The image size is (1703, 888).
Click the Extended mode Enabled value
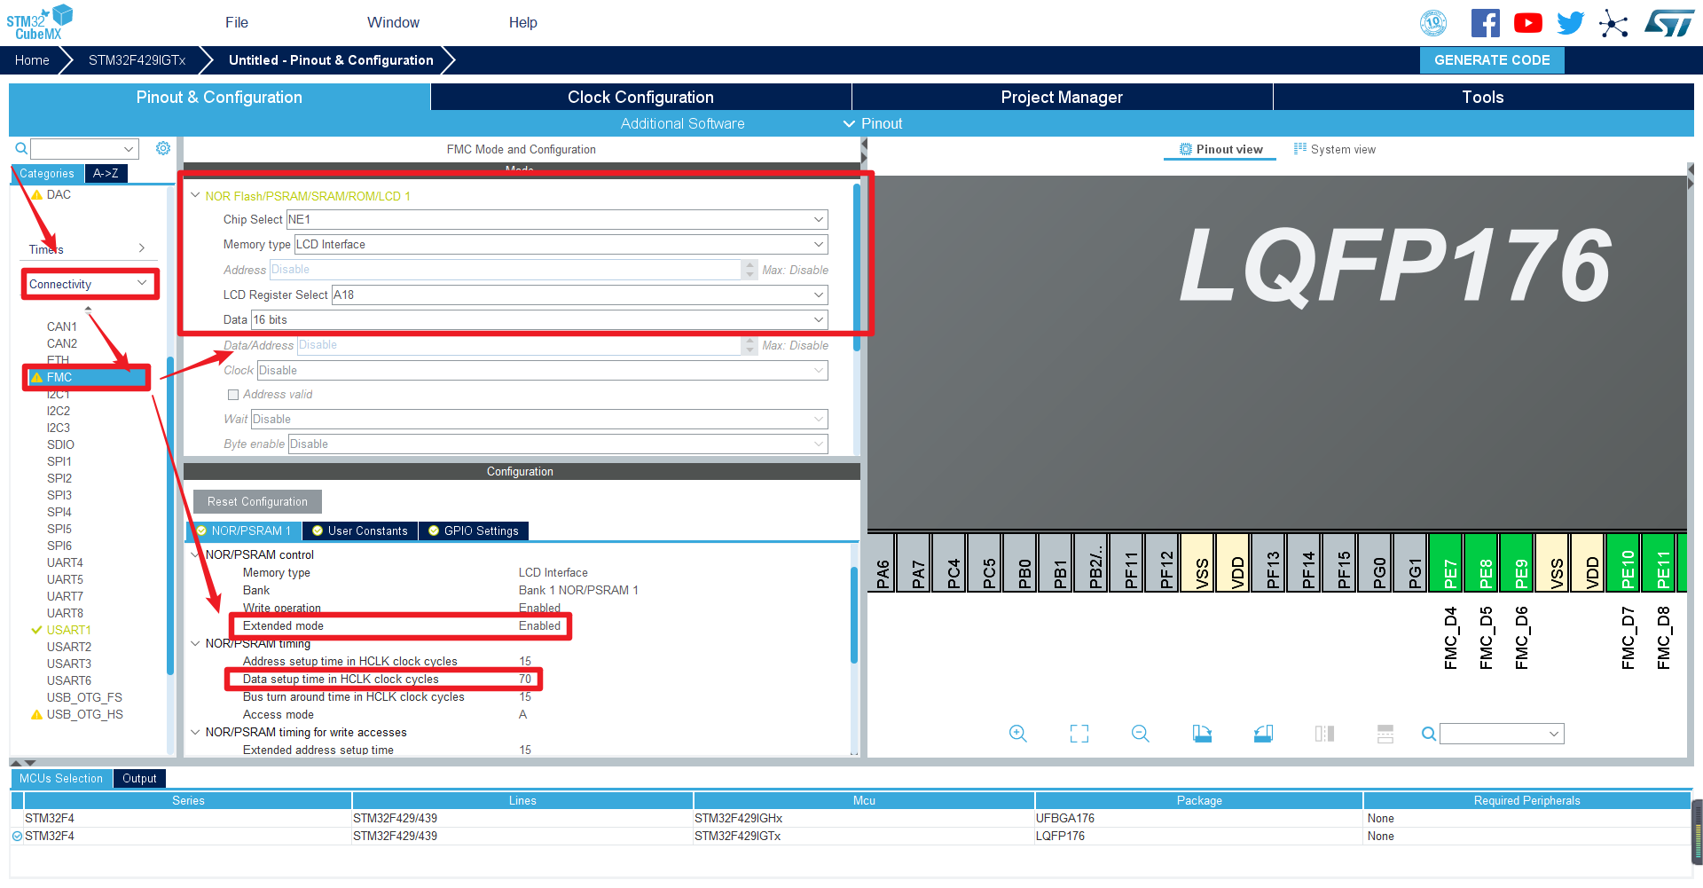coord(539,625)
